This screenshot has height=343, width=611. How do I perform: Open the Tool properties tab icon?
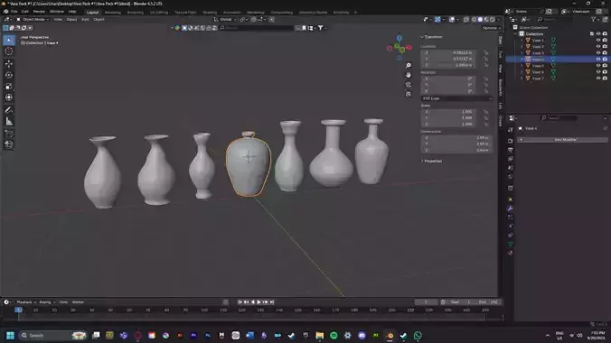[x=510, y=130]
